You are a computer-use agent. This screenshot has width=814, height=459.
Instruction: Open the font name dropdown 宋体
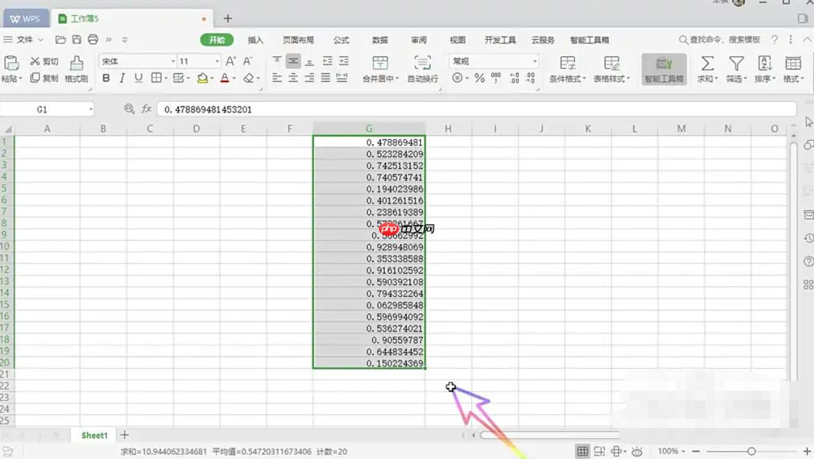click(173, 61)
